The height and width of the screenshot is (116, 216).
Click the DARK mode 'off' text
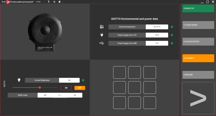pyautogui.click(x=45, y=95)
